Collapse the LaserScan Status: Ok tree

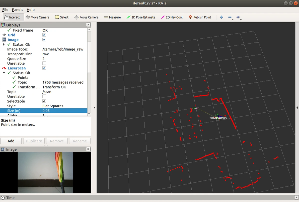point(4,73)
